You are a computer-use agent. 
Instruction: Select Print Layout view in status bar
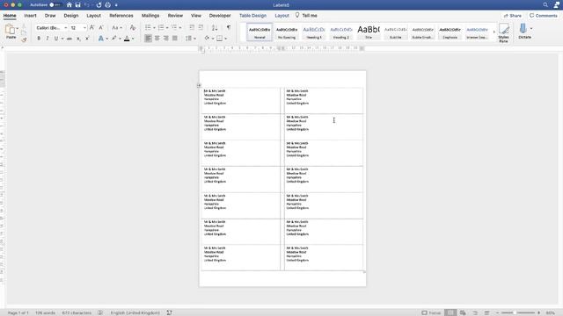(450, 312)
